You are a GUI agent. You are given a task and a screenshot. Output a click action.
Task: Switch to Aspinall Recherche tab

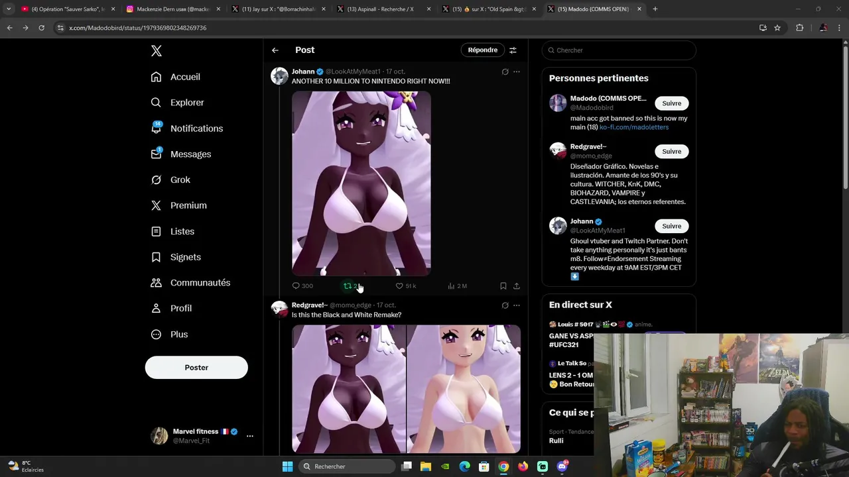pyautogui.click(x=383, y=9)
